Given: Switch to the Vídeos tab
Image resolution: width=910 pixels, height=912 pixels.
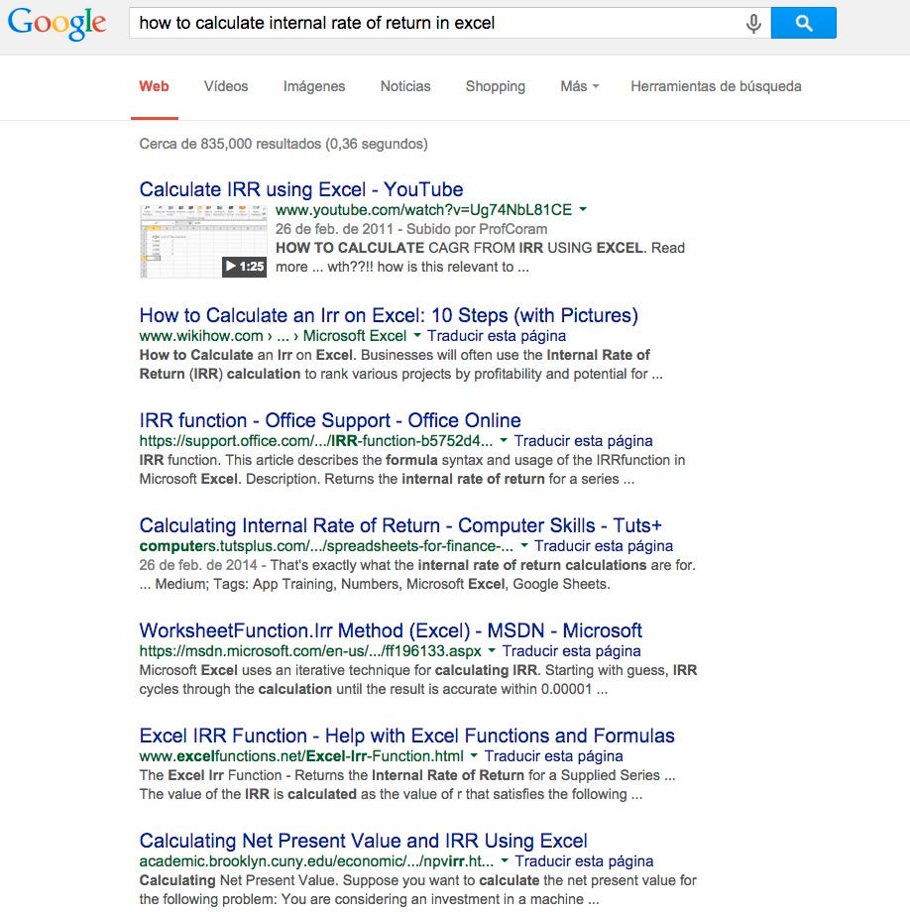Looking at the screenshot, I should 226,86.
